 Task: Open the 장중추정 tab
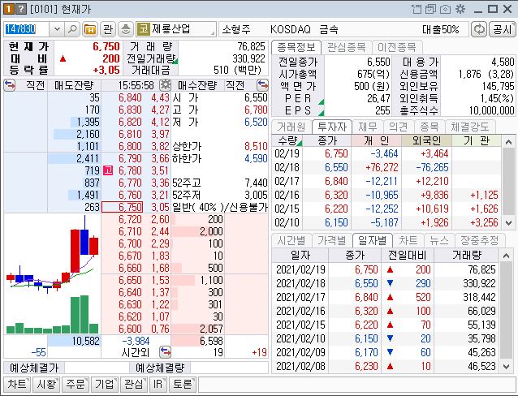pyautogui.click(x=479, y=240)
